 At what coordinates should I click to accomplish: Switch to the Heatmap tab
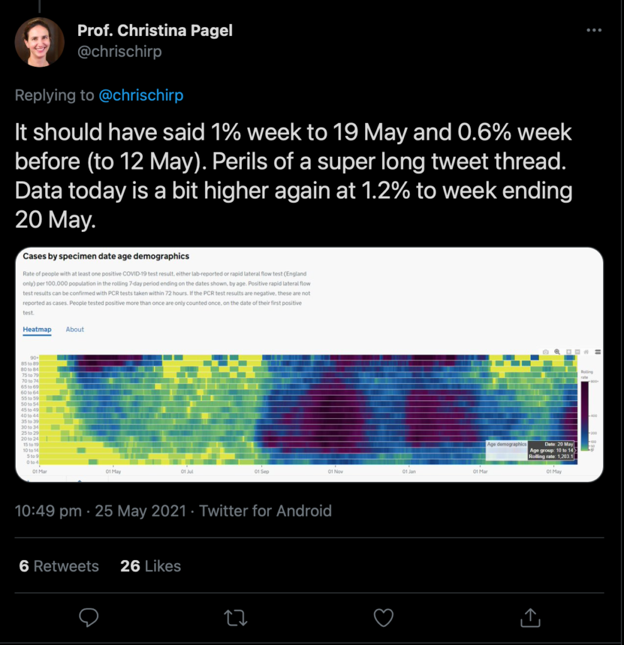[x=37, y=329]
